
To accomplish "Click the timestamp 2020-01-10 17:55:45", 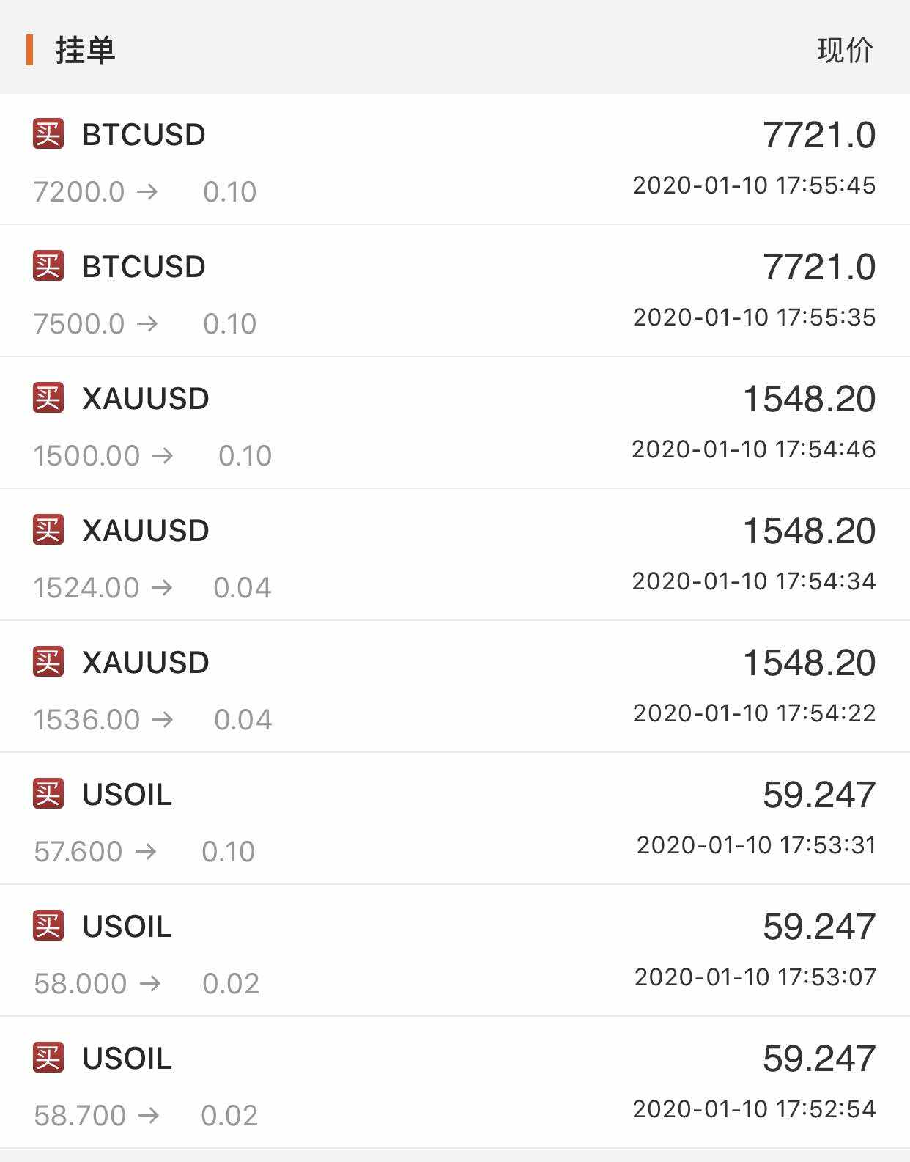I will (754, 185).
